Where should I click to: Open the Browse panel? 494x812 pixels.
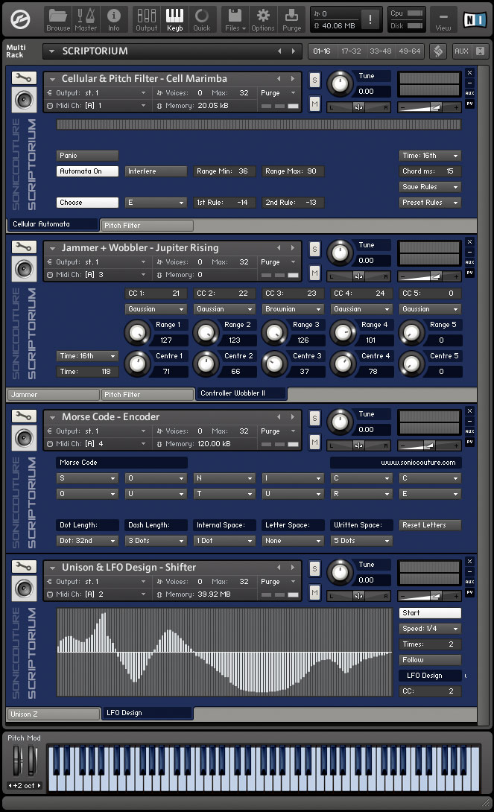click(x=58, y=19)
